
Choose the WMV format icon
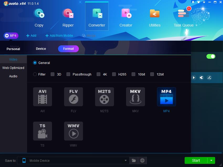click(x=74, y=131)
